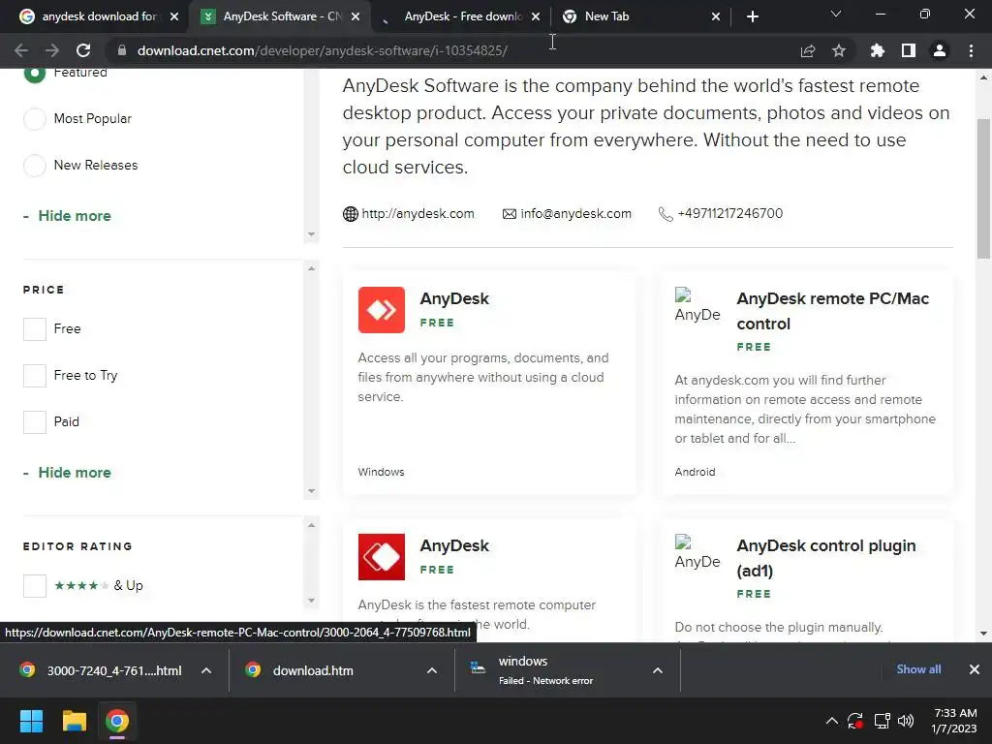Select the Most Popular radio button
992x744 pixels.
pyautogui.click(x=35, y=119)
